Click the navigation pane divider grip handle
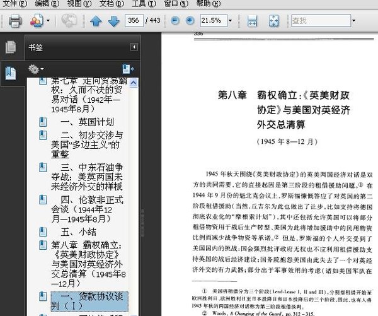Image resolution: width=378 pixels, height=316 pixels. (142, 223)
